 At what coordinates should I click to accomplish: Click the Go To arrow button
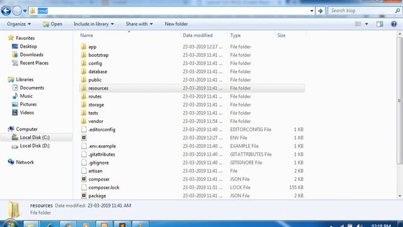click(x=321, y=11)
